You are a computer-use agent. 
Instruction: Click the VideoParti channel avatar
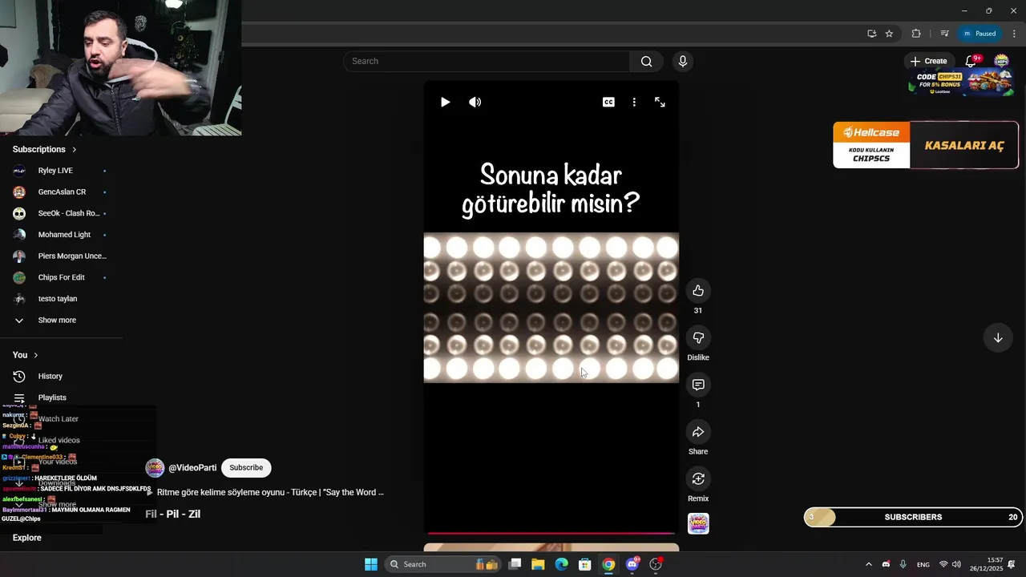(x=155, y=468)
